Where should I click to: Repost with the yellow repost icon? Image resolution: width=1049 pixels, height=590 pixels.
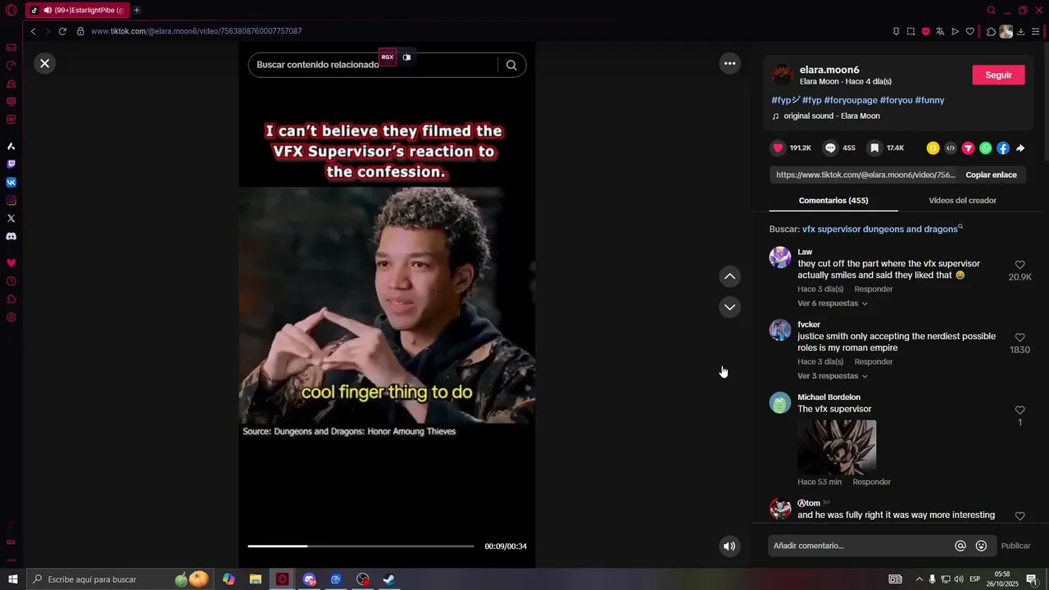coord(933,148)
